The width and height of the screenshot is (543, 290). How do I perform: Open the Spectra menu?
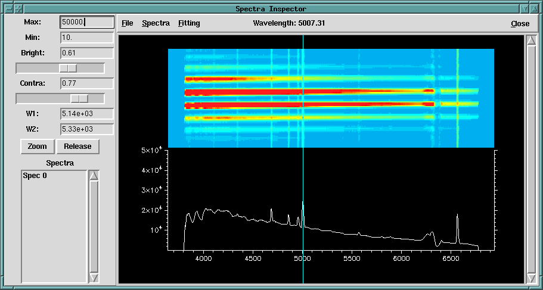[156, 23]
